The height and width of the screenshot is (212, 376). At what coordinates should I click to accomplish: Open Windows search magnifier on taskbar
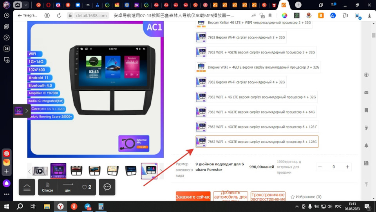coord(20,207)
